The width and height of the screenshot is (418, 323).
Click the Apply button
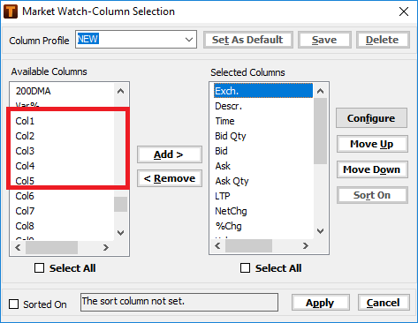point(321,303)
